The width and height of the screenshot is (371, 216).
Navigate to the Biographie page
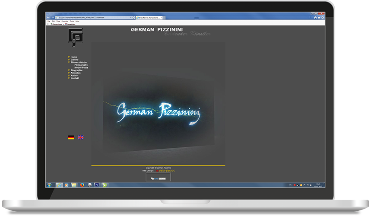[76, 70]
